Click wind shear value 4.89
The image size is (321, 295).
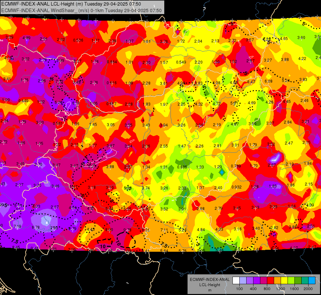click(27, 38)
